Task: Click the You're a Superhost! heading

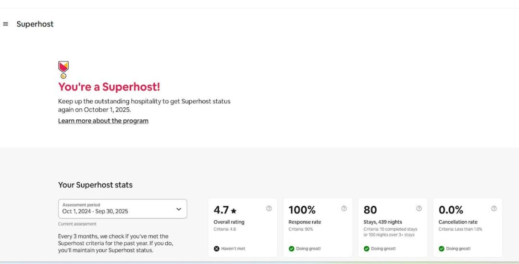Action: coord(109,87)
